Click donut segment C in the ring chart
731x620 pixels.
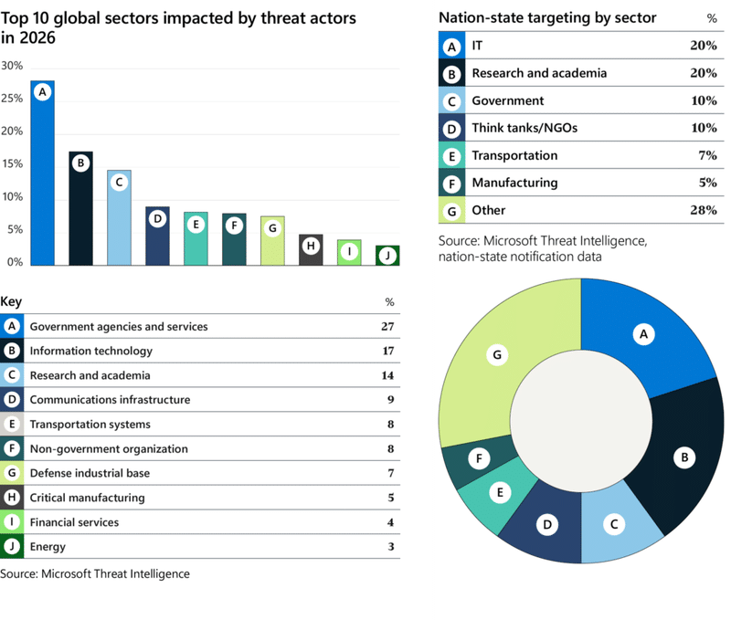tap(614, 524)
